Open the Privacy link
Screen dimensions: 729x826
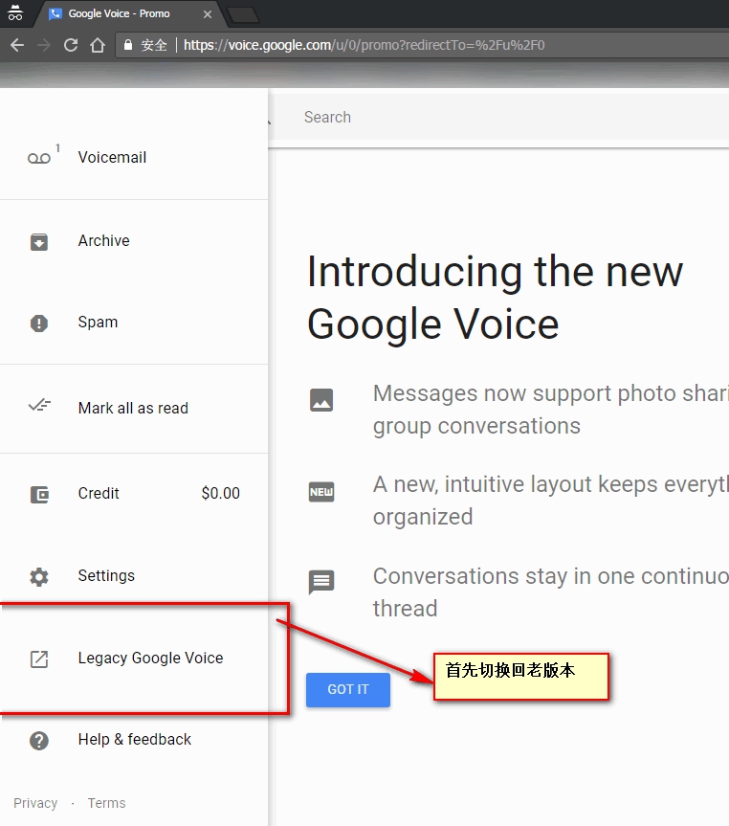tap(35, 803)
